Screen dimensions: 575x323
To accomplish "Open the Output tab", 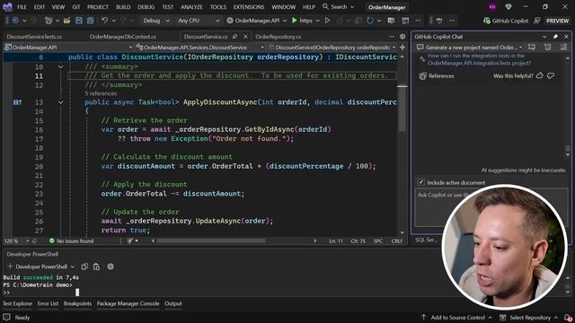I will click(x=173, y=303).
